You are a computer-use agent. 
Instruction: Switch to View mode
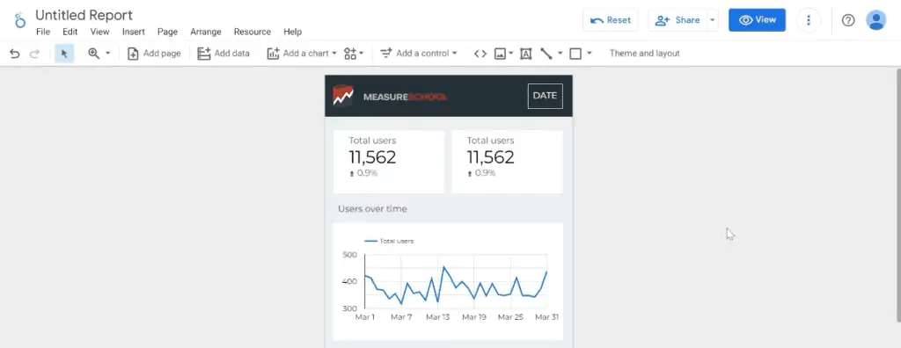pyautogui.click(x=758, y=20)
